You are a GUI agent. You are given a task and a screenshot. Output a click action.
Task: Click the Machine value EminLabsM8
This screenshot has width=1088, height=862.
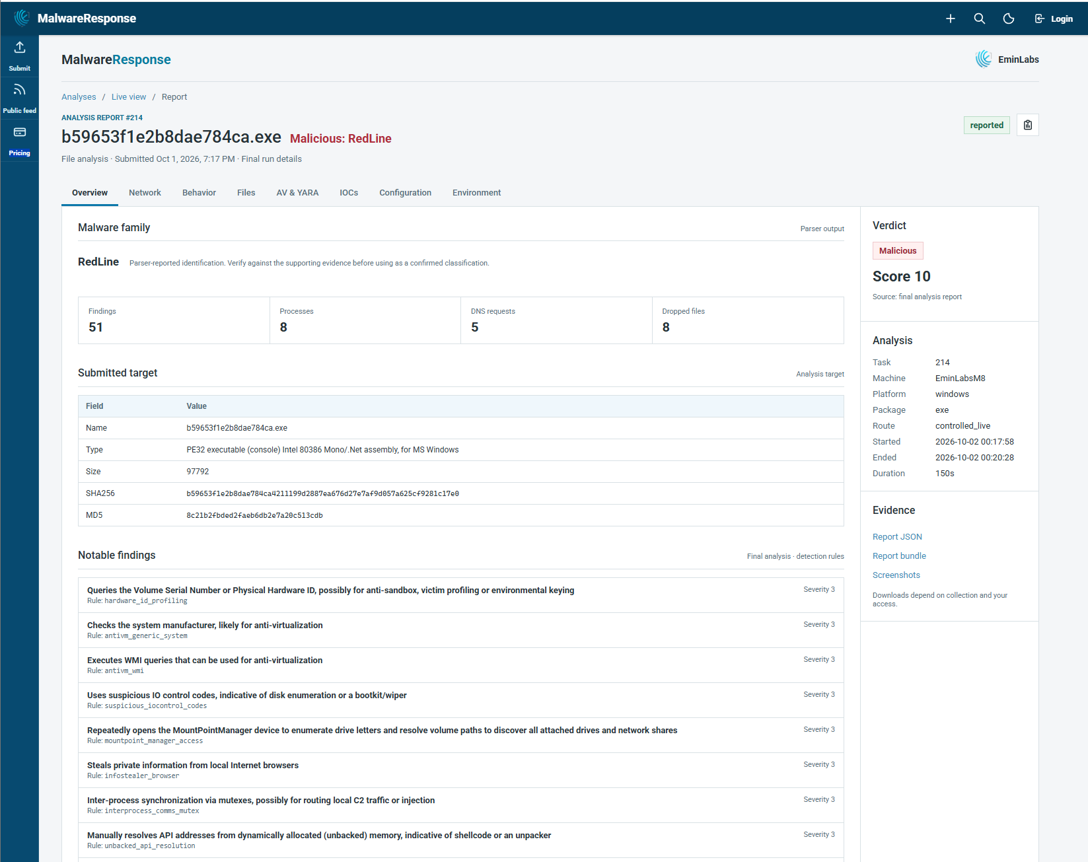(960, 378)
